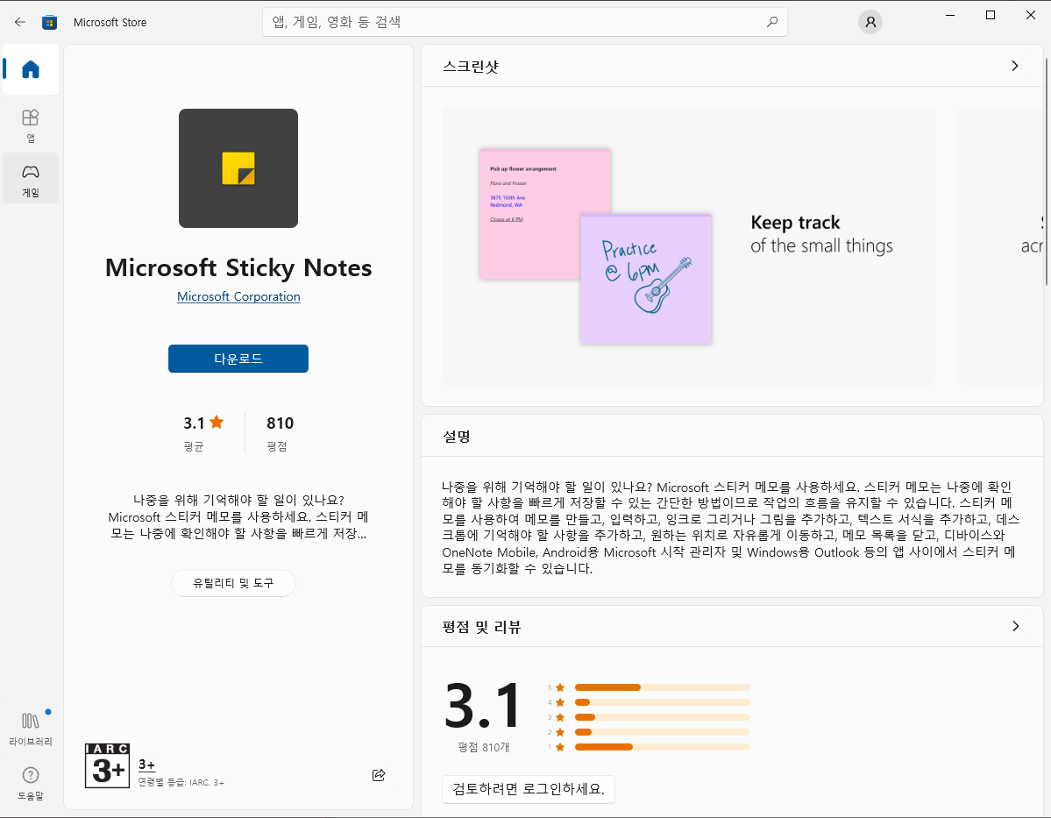Open the partially visible second screenshot
Viewport: 1051px width, 818px height.
point(999,246)
